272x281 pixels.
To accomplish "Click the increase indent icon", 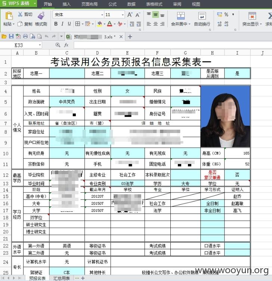I will tap(139, 24).
